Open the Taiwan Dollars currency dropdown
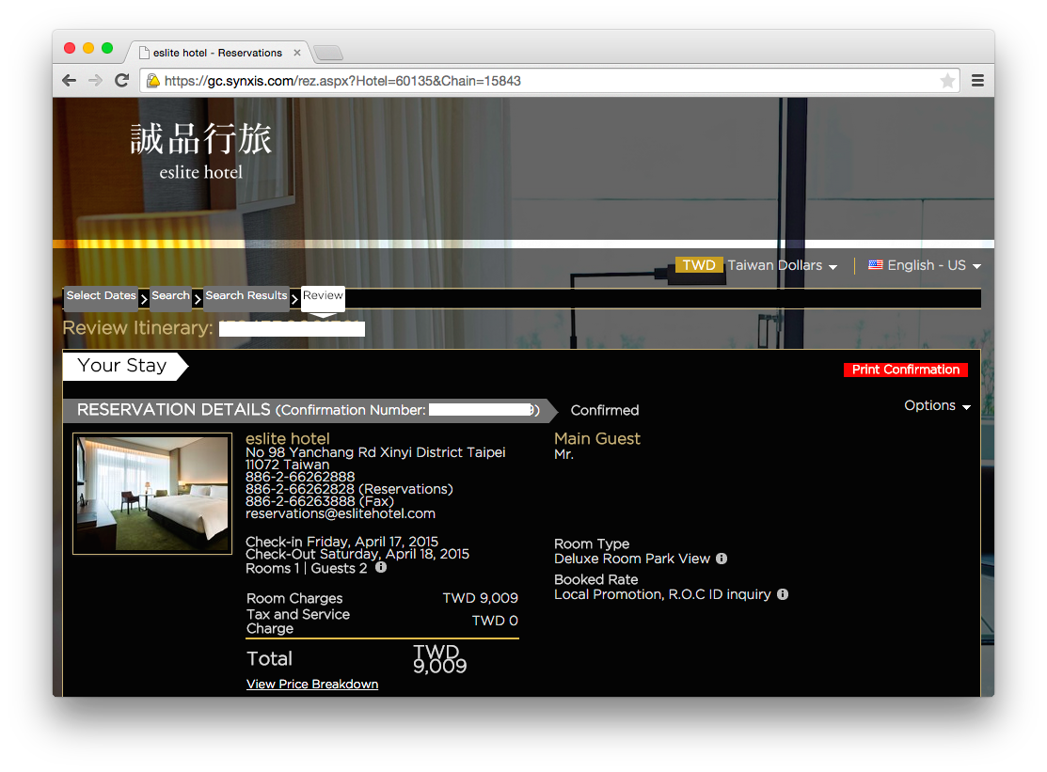The image size is (1047, 772). [782, 265]
